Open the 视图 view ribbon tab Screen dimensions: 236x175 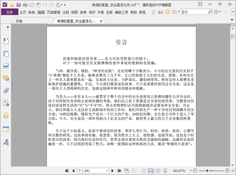(x=74, y=12)
